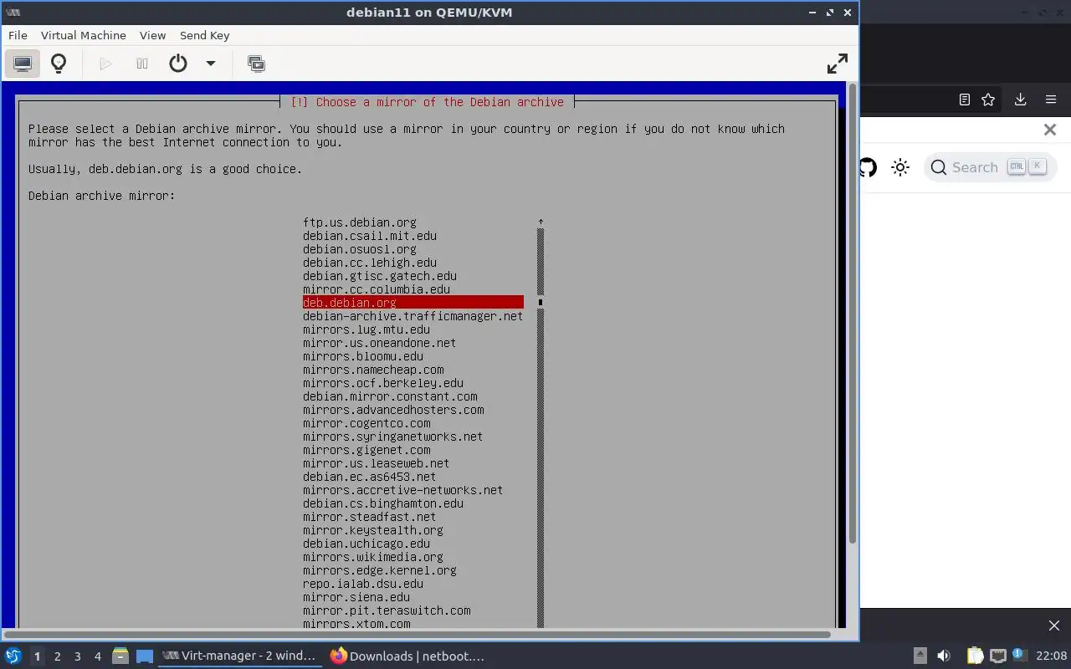Bookmark the page with star icon
This screenshot has width=1071, height=669.
[988, 100]
